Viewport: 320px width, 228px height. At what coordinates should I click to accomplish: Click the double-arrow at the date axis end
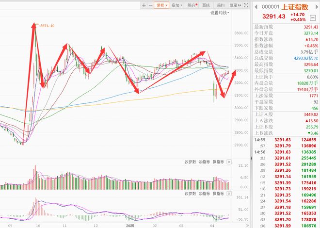pyautogui.click(x=247, y=226)
